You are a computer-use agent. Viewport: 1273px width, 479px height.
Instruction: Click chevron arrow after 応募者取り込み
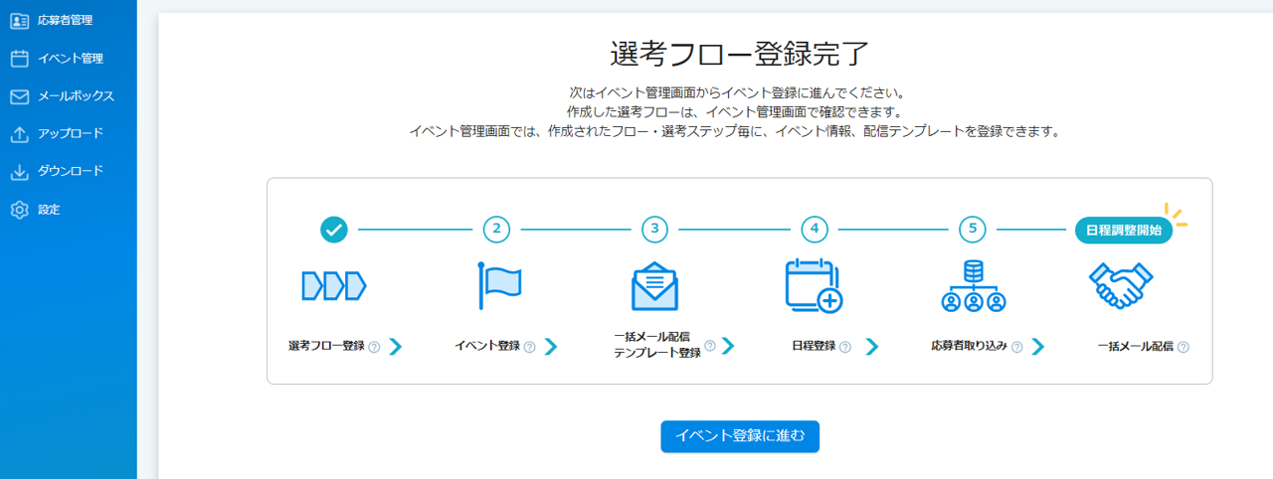pos(1037,346)
